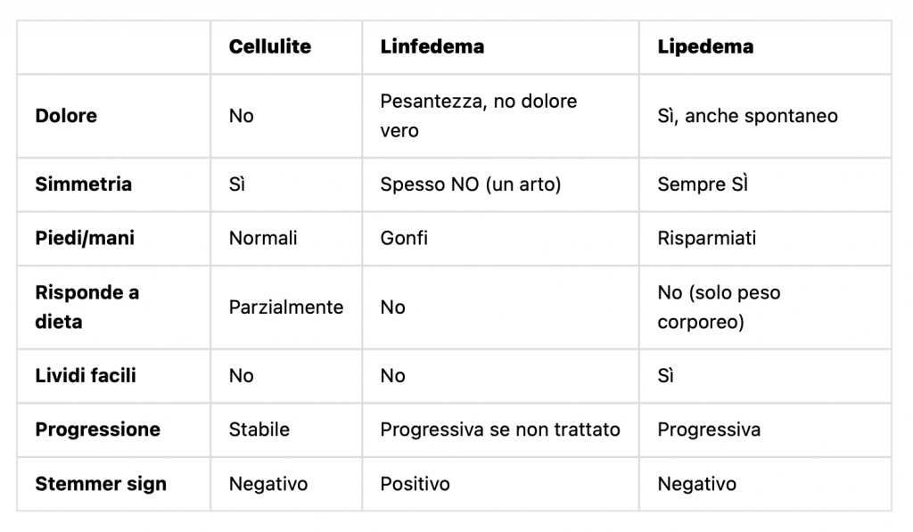Click the 'Sempre SÌ' cell
Image resolution: width=913 pixels, height=532 pixels.
click(x=703, y=184)
